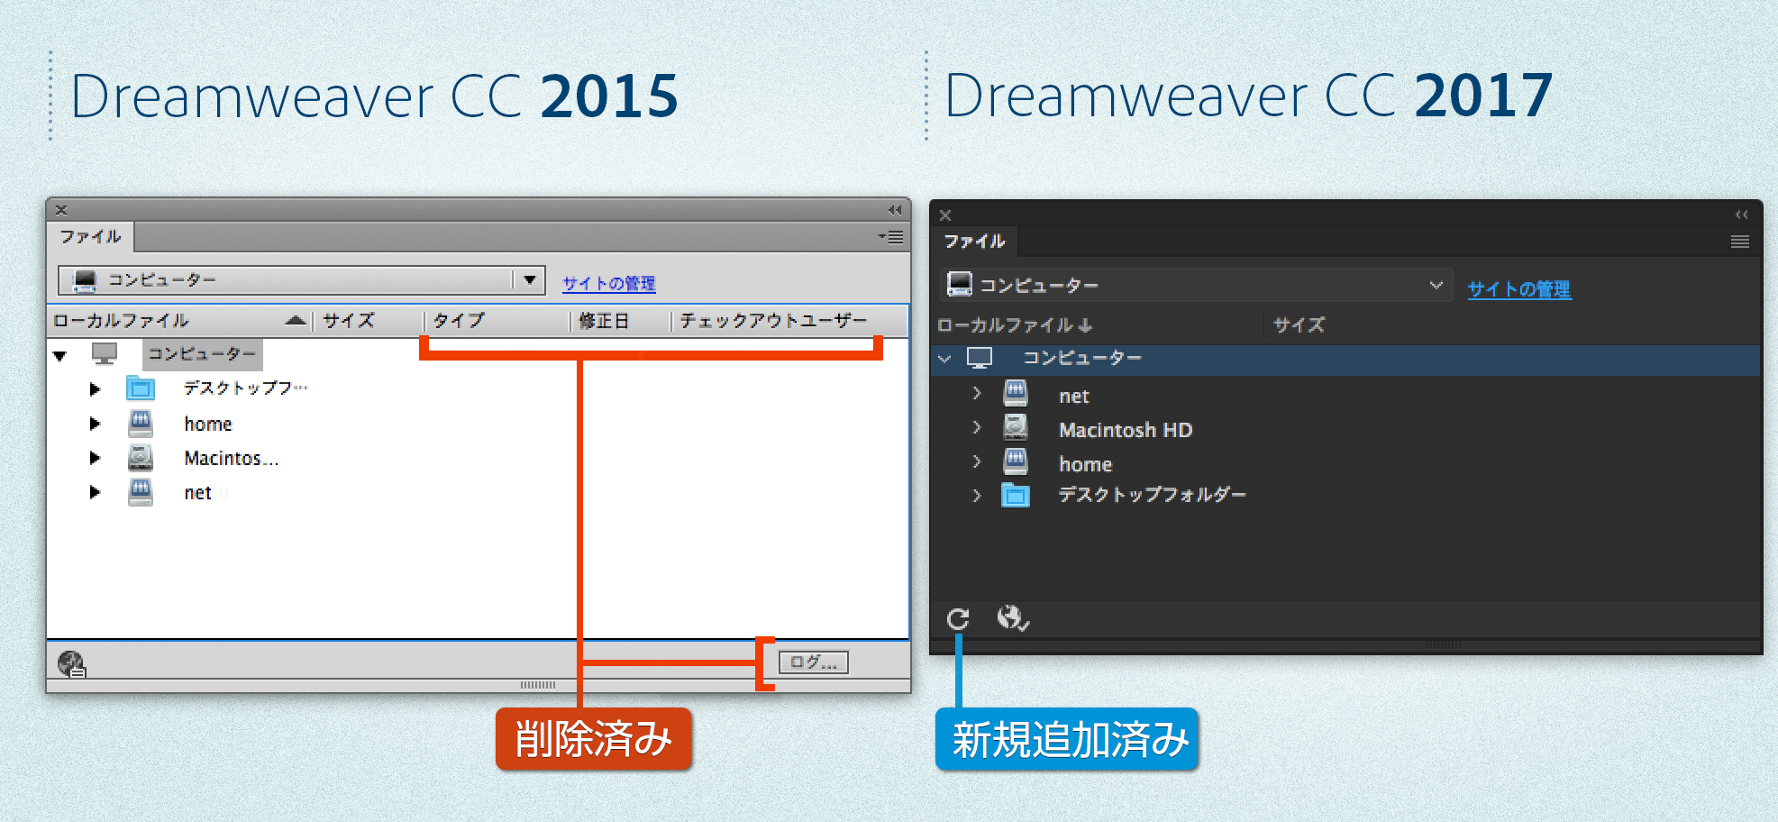The image size is (1778, 822).
Task: Expand the home folder triangle in 2015
Action: pyautogui.click(x=96, y=423)
